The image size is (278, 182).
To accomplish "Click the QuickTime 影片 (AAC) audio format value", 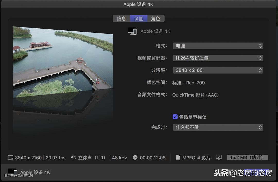I will point(195,95).
